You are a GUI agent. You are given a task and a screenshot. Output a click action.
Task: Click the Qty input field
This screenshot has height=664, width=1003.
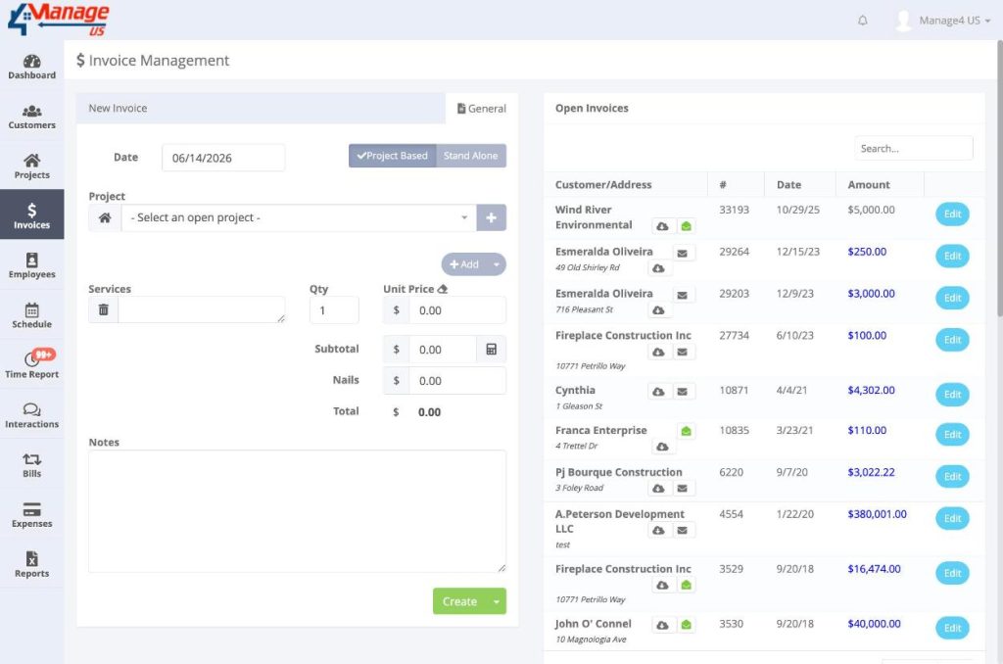pyautogui.click(x=334, y=310)
